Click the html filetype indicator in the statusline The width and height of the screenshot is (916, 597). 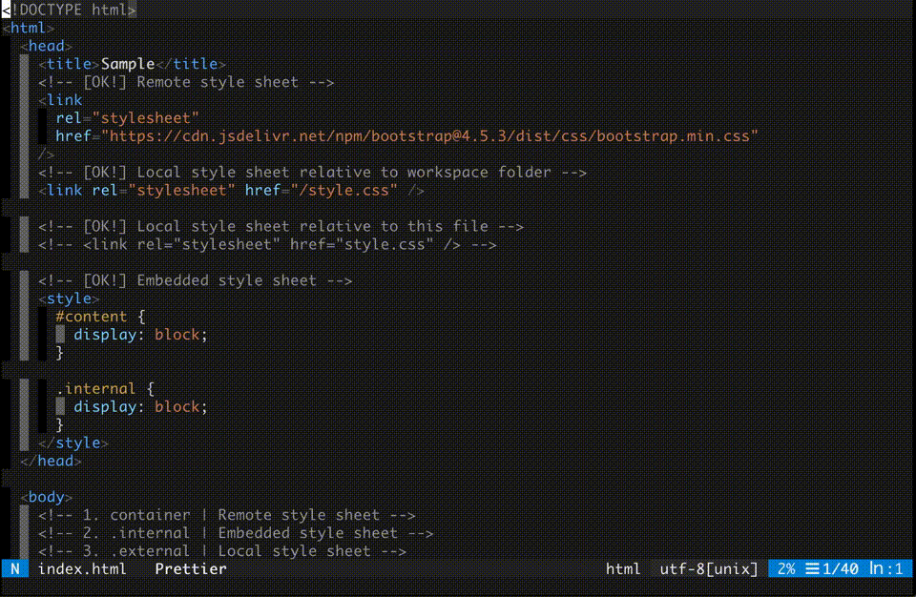tap(623, 569)
